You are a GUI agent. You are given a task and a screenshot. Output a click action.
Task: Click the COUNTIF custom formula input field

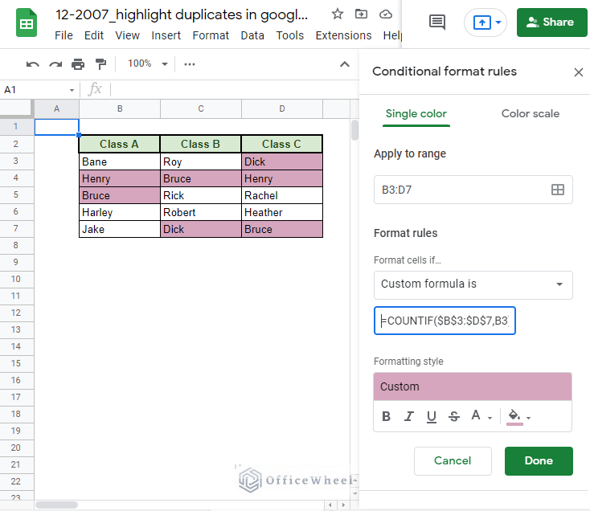[x=445, y=321]
